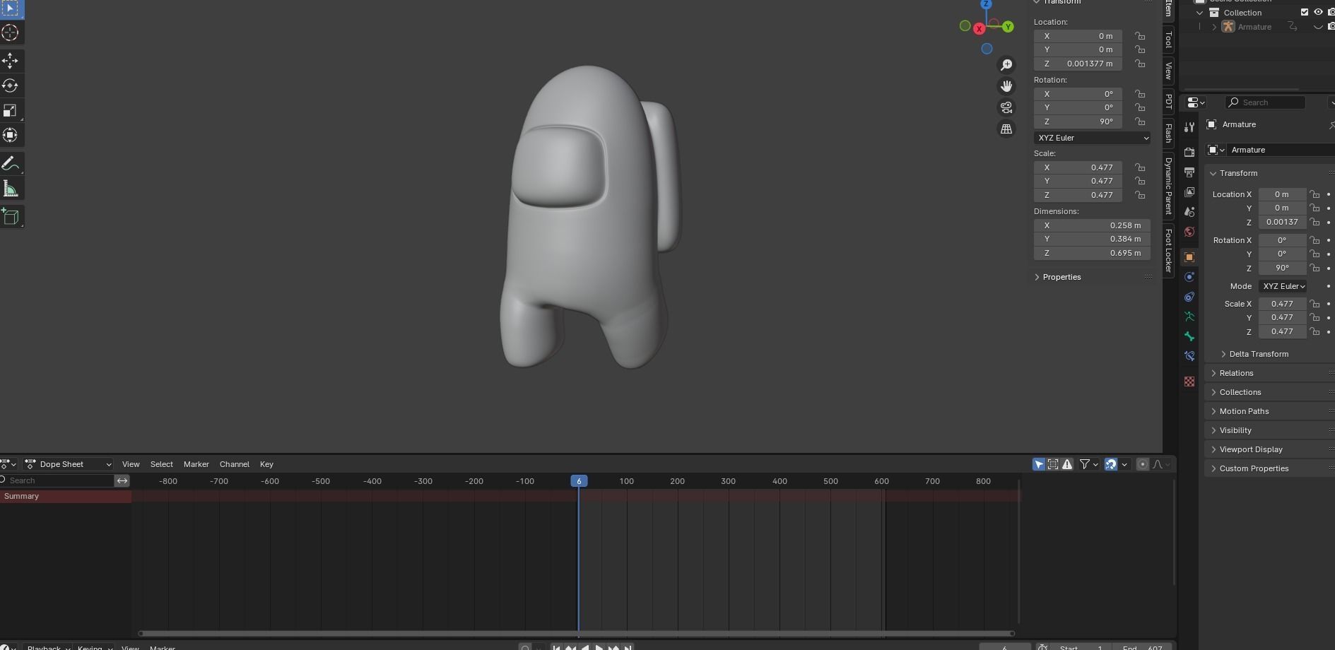Open the Dope Sheet Select menu
This screenshot has width=1335, height=650.
pyautogui.click(x=162, y=464)
